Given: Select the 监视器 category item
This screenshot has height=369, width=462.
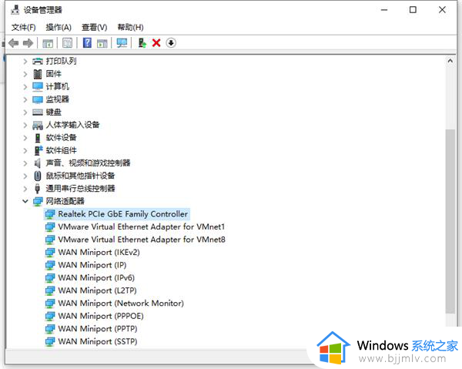Looking at the screenshot, I should pos(57,99).
